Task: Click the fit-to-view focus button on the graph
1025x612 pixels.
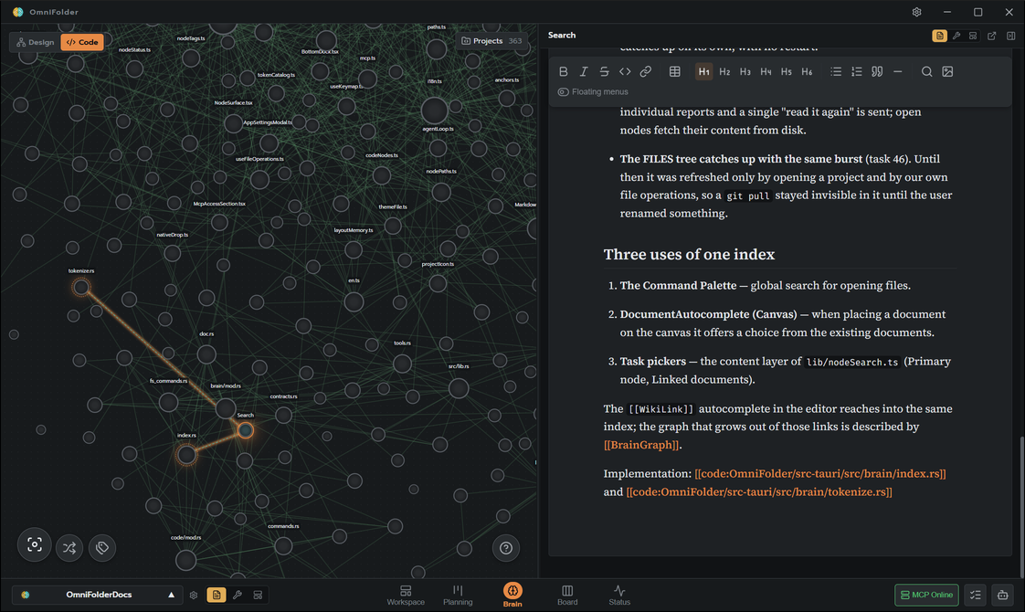Action: pyautogui.click(x=35, y=544)
